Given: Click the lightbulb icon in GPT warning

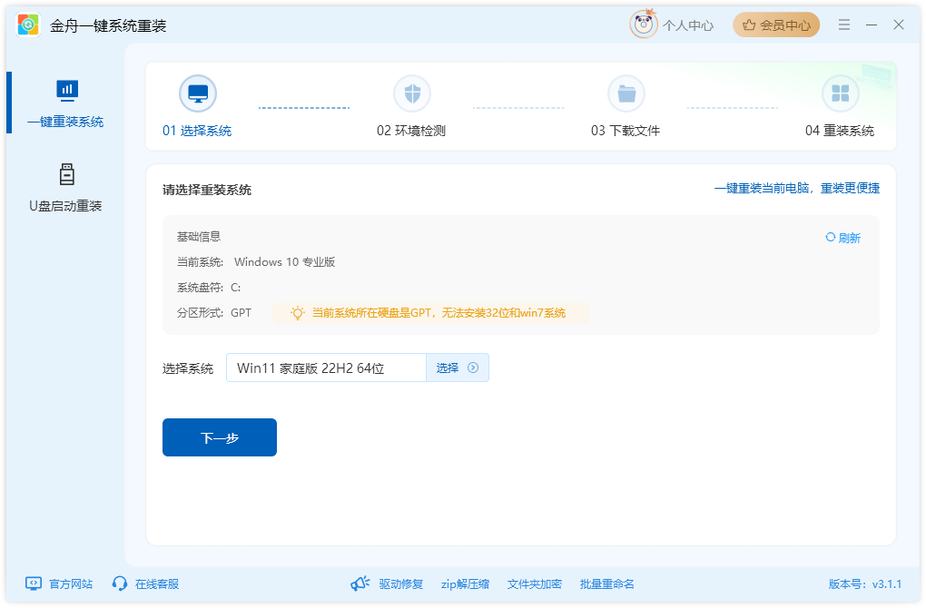Looking at the screenshot, I should [298, 313].
